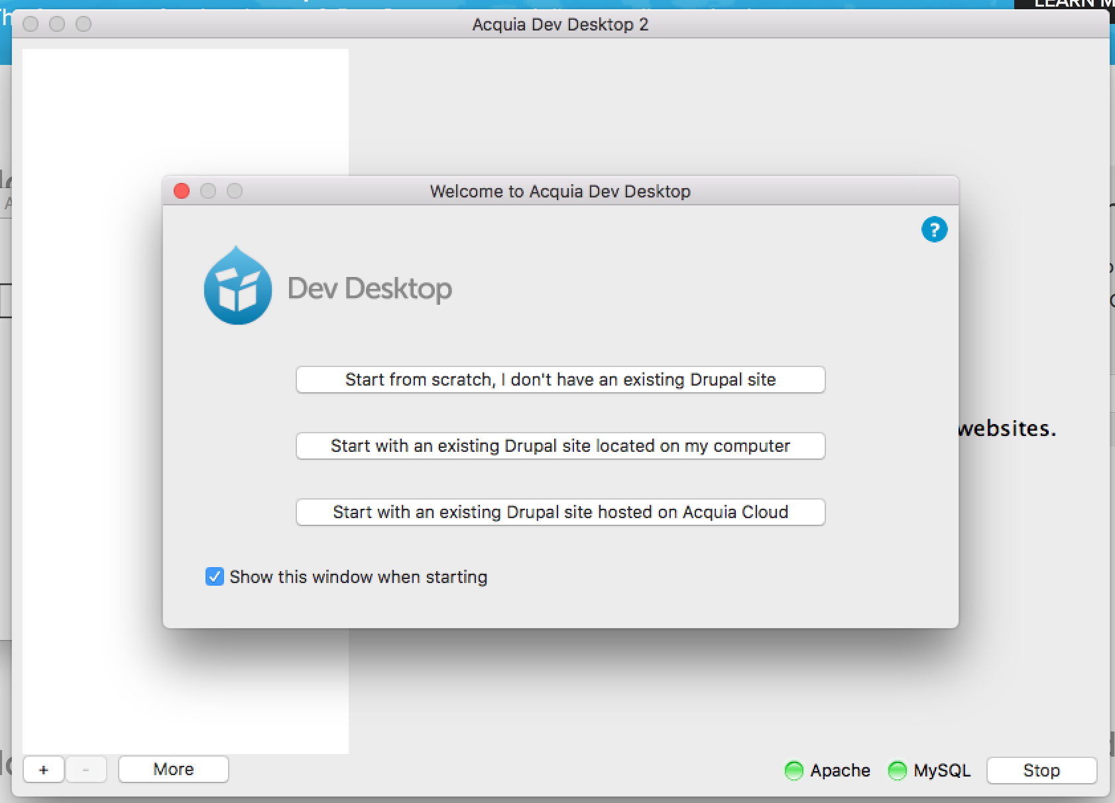Click the Dev Desktop title text
Image resolution: width=1115 pixels, height=803 pixels.
coord(370,289)
